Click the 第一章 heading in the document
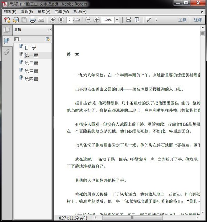 [73, 54]
